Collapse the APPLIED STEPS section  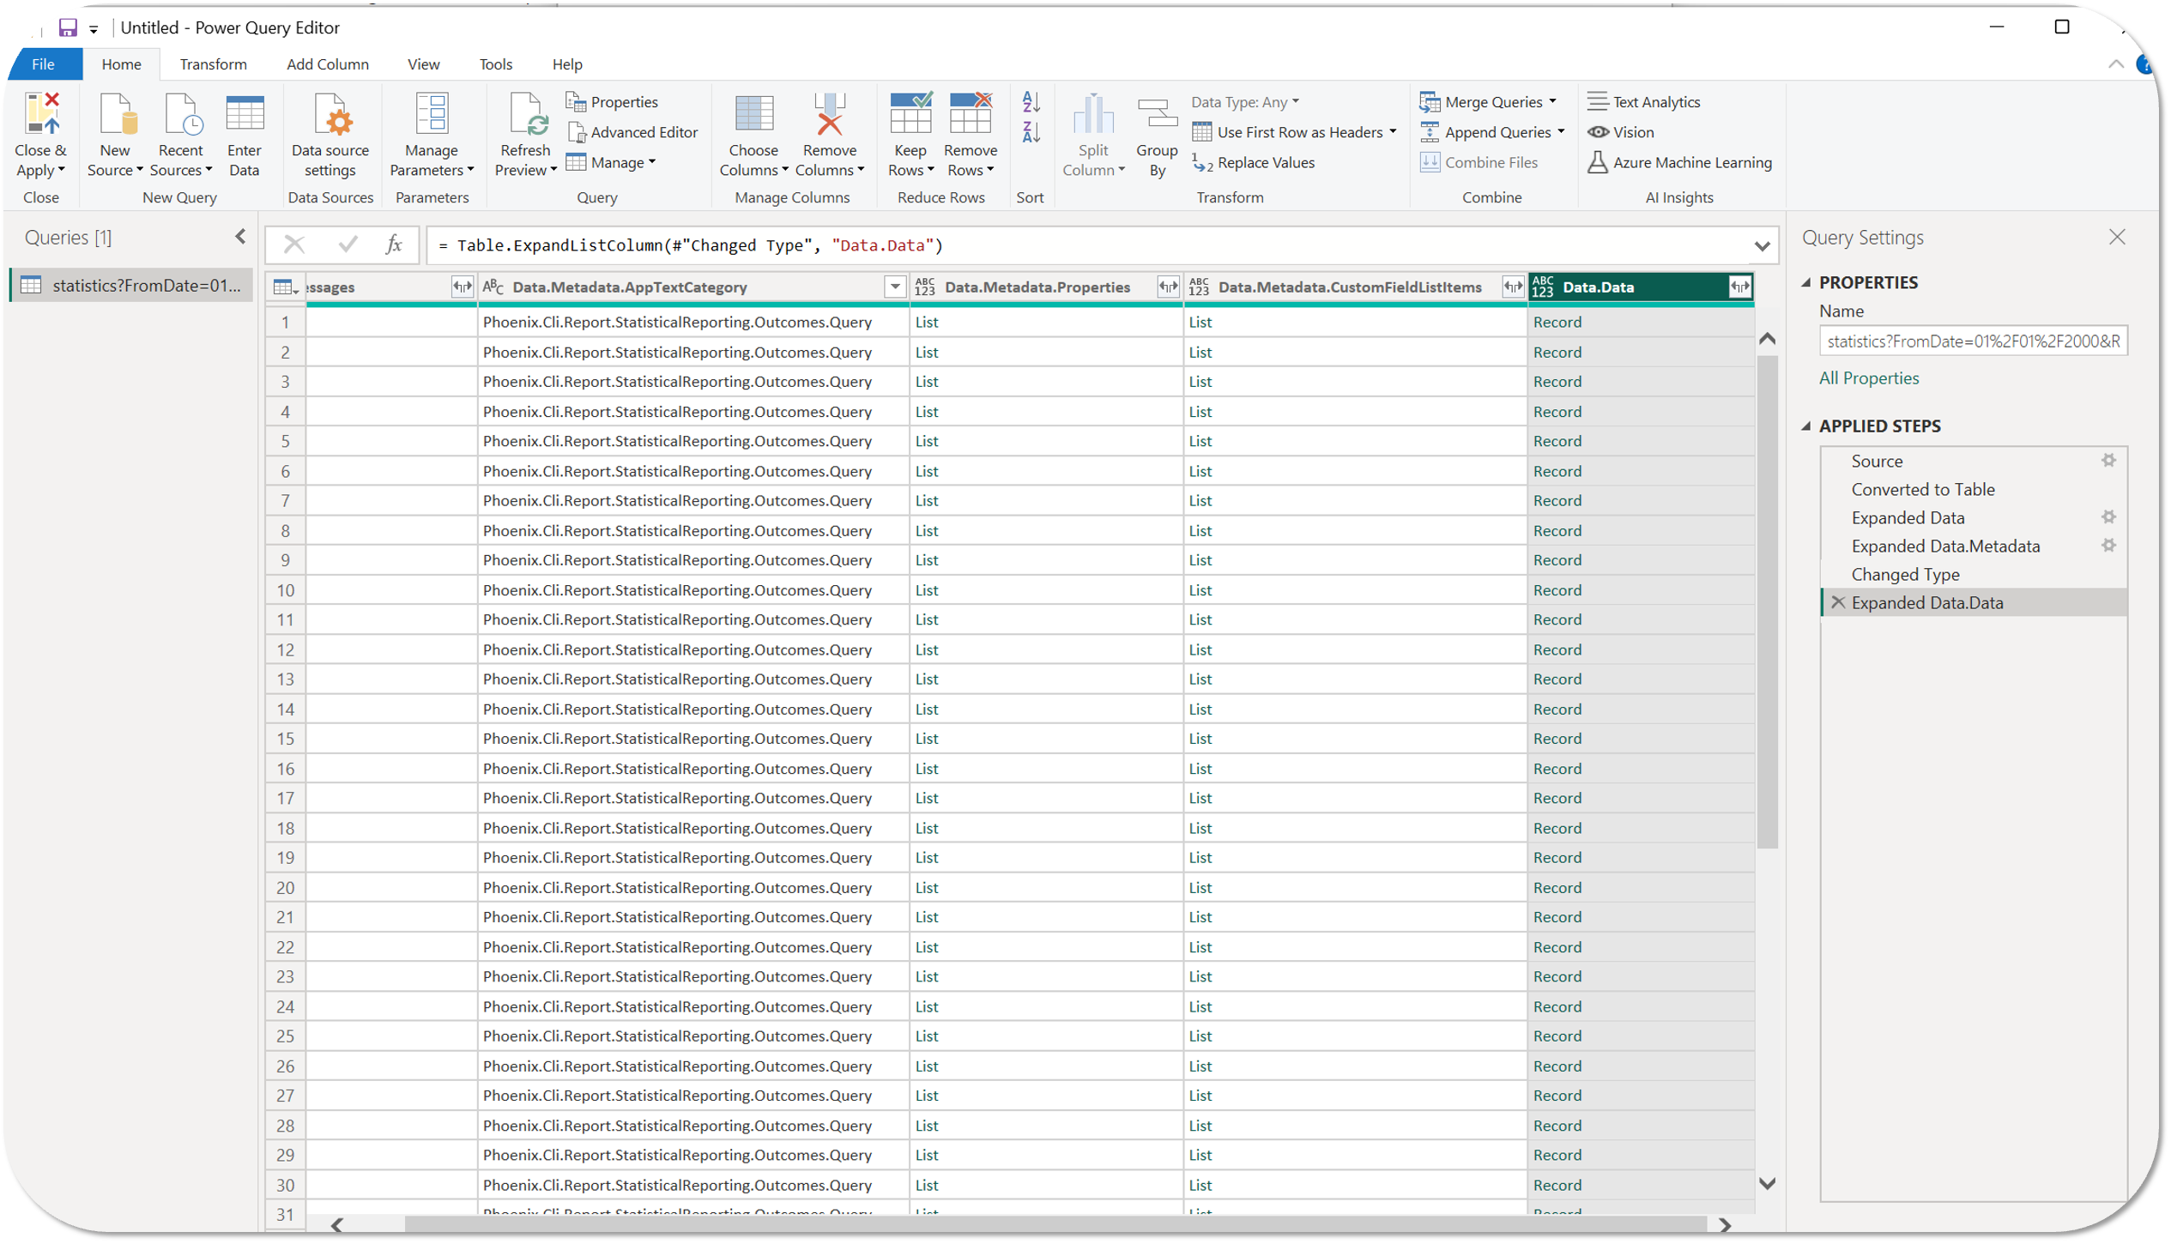point(1806,426)
